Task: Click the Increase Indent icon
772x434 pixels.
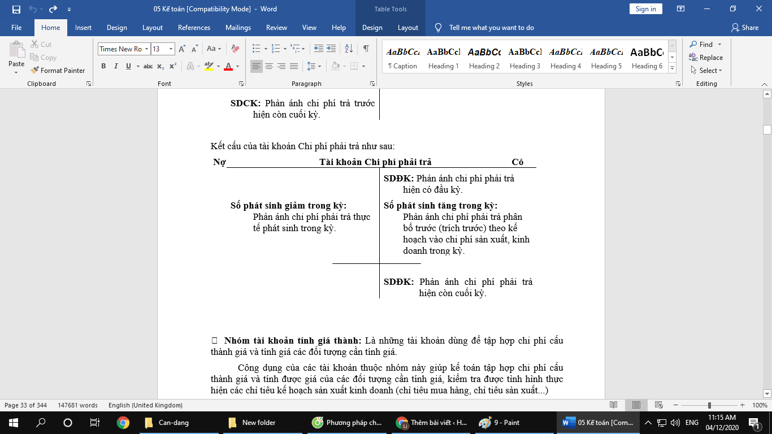Action: (x=331, y=49)
